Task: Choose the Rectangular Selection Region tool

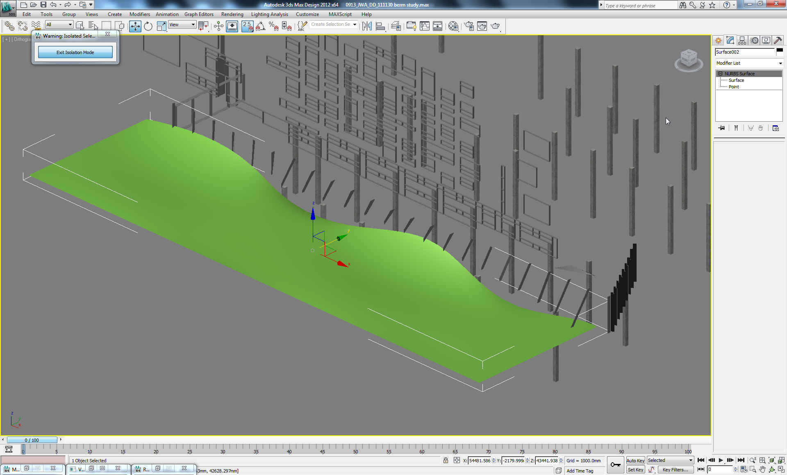Action: tap(106, 26)
